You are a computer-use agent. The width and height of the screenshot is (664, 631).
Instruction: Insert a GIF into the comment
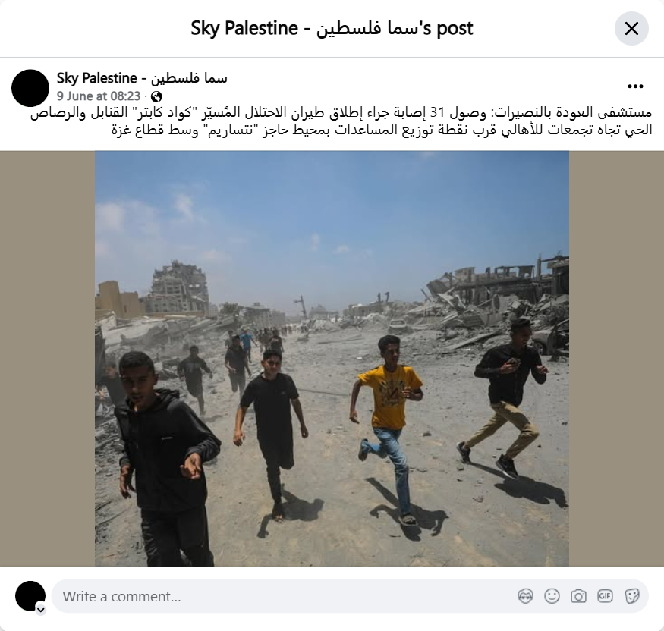click(605, 596)
